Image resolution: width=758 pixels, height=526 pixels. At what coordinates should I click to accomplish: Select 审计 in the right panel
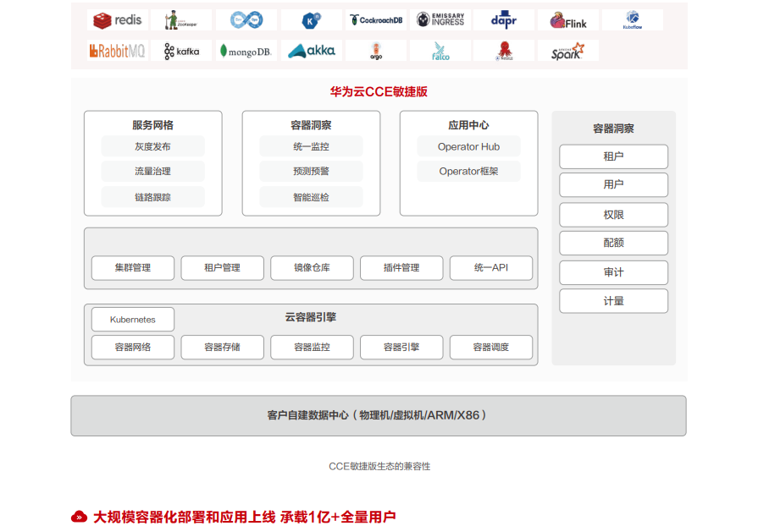[x=613, y=272]
